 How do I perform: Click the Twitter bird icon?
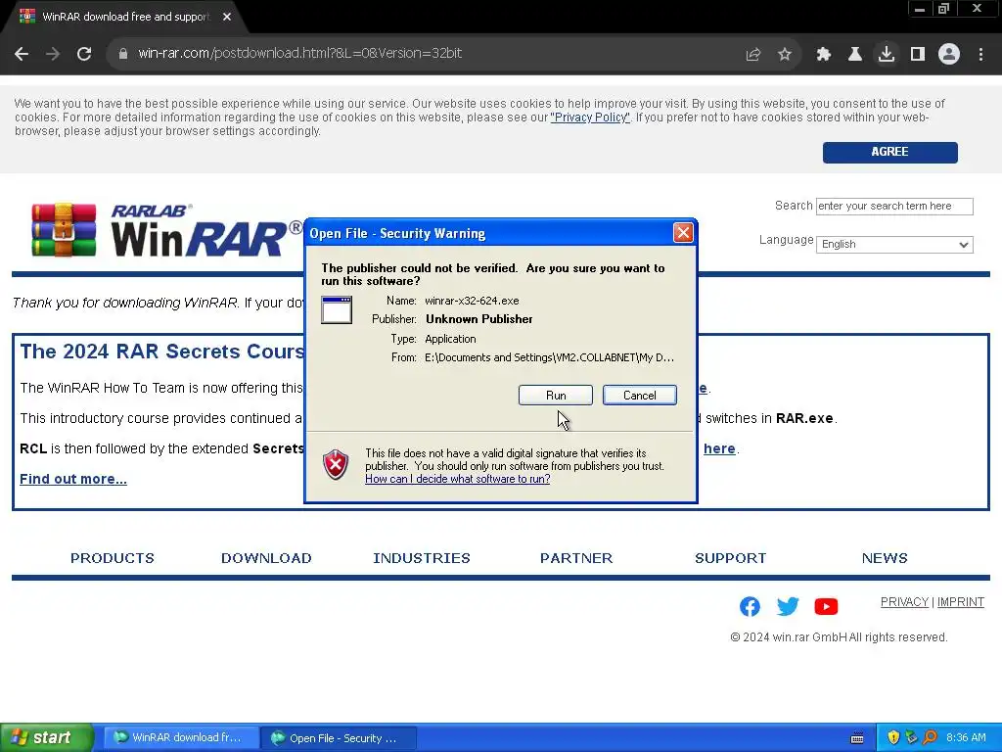788,606
